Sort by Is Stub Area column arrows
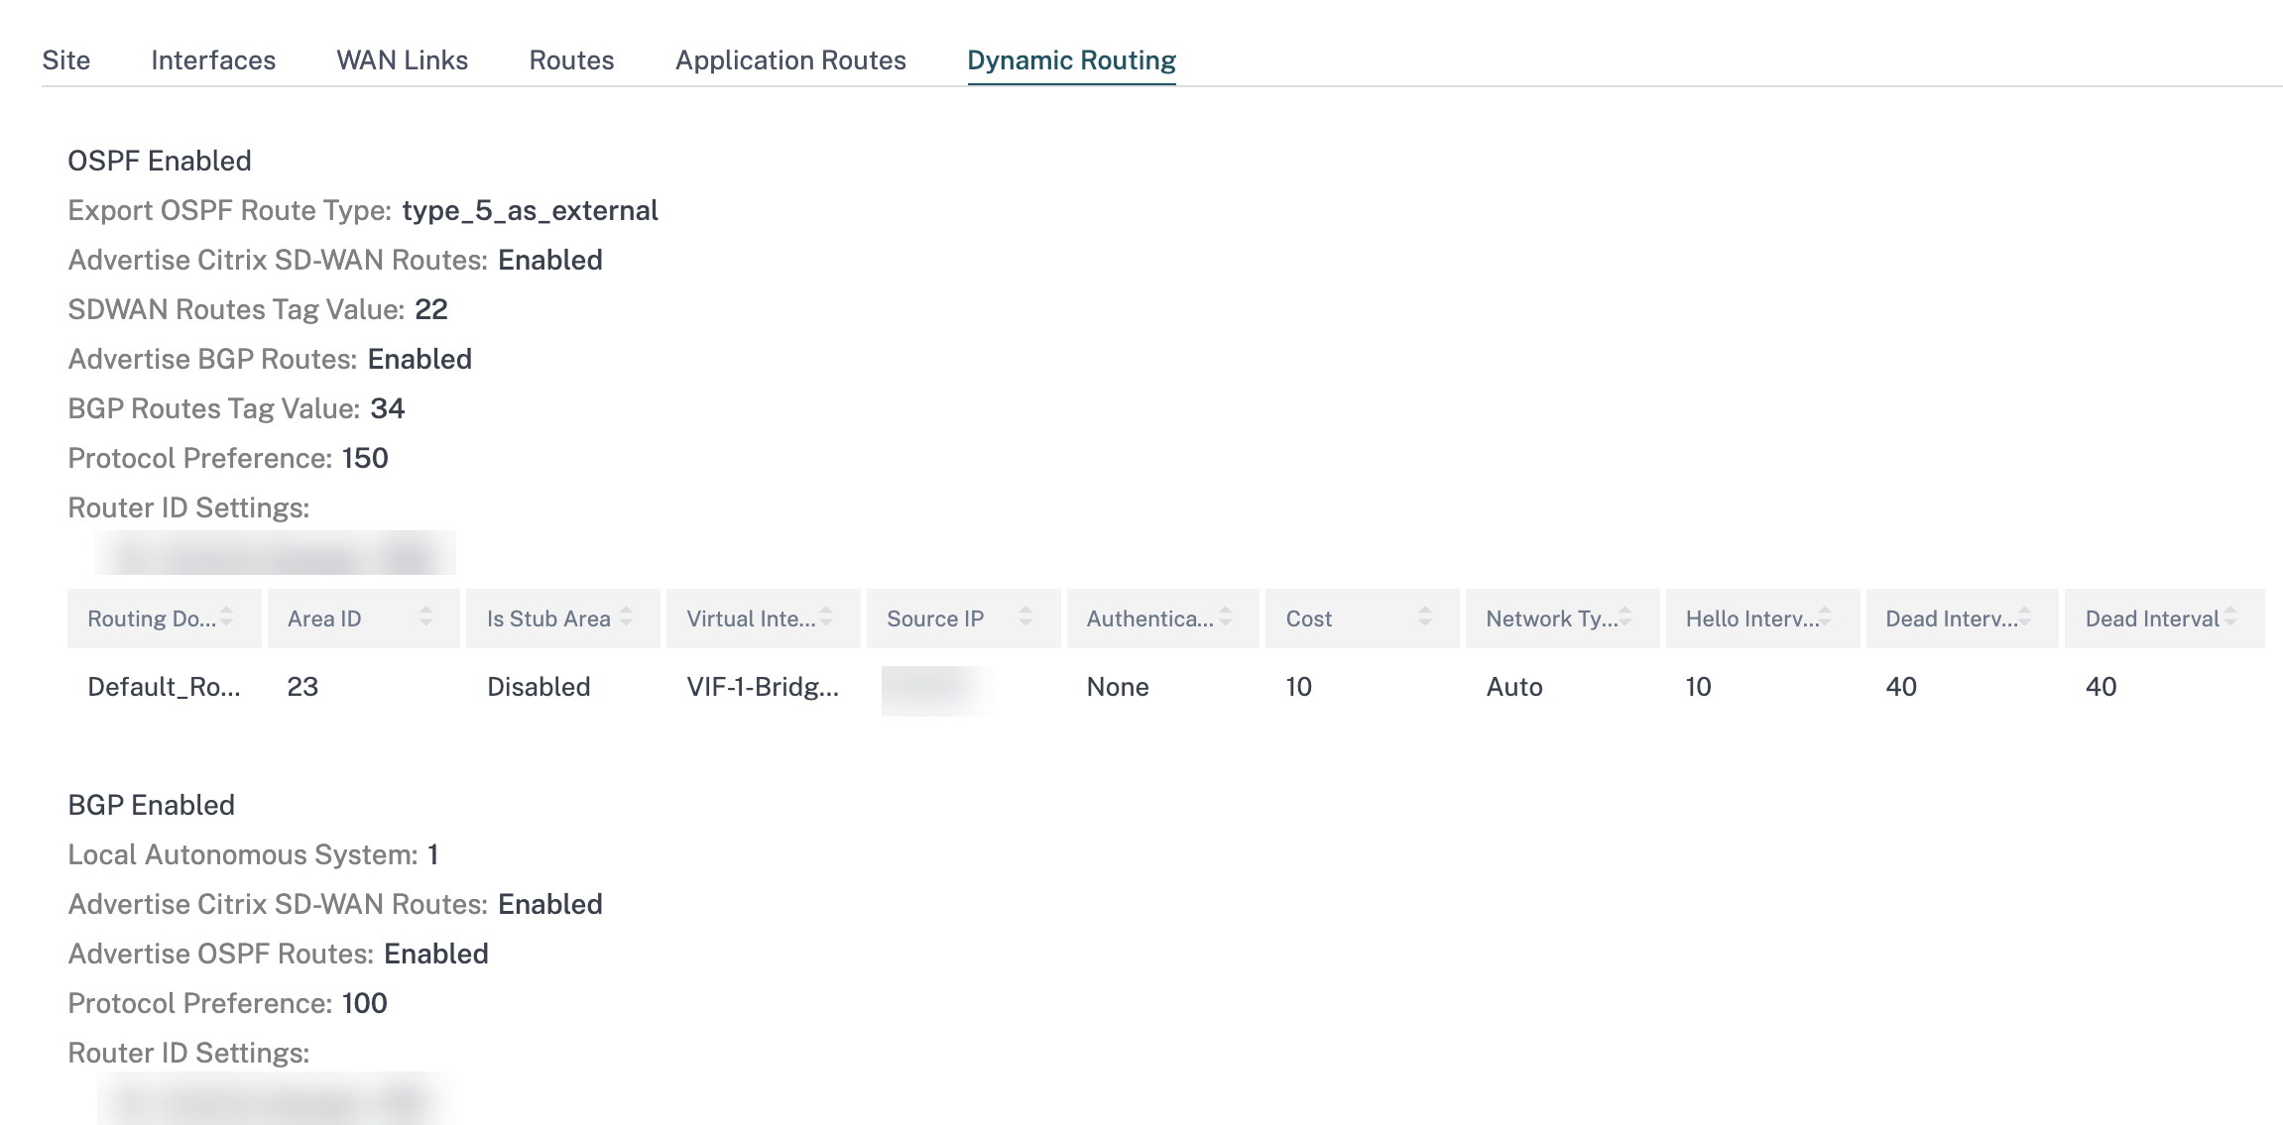 [x=627, y=618]
